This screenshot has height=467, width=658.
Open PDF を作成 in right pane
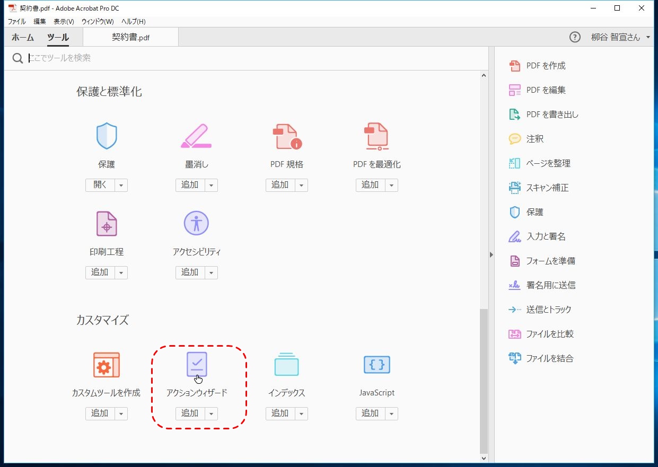pos(537,66)
